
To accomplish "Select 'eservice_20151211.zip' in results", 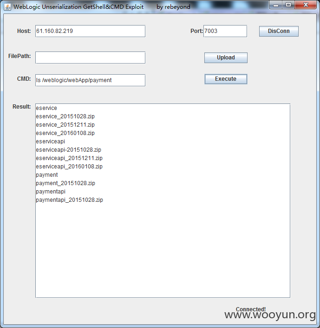I will tap(65, 125).
